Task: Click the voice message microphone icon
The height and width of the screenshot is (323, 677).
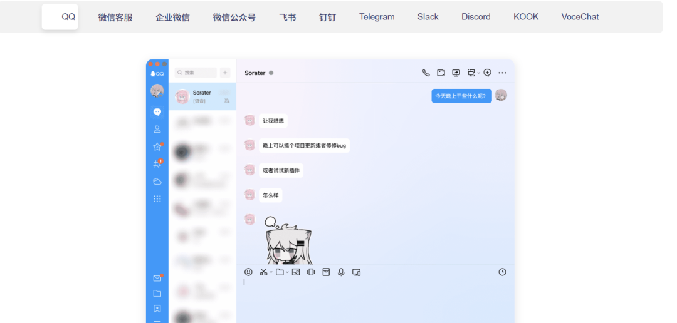Action: point(341,272)
